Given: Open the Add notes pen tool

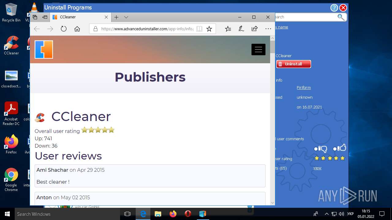Looking at the screenshot, I should click(241, 29).
